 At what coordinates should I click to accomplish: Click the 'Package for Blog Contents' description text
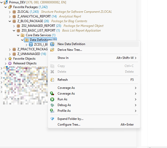[69, 21]
